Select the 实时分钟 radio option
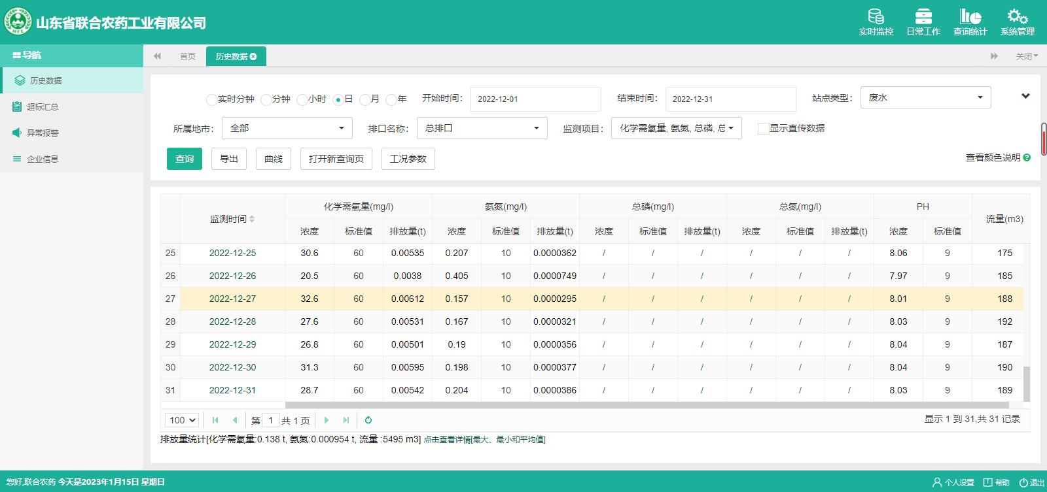This screenshot has width=1047, height=492. point(211,99)
